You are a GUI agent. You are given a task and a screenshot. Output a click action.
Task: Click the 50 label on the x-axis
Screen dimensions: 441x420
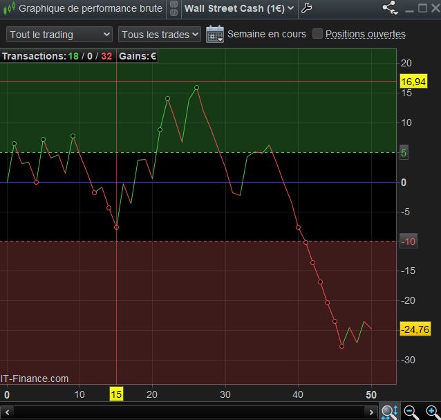pos(371,394)
